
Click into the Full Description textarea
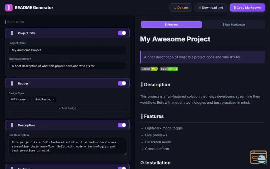point(67,146)
